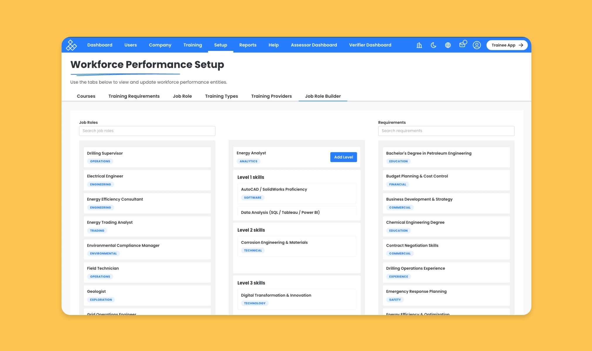592x351 pixels.
Task: Click the Search requirements field
Action: click(x=446, y=131)
